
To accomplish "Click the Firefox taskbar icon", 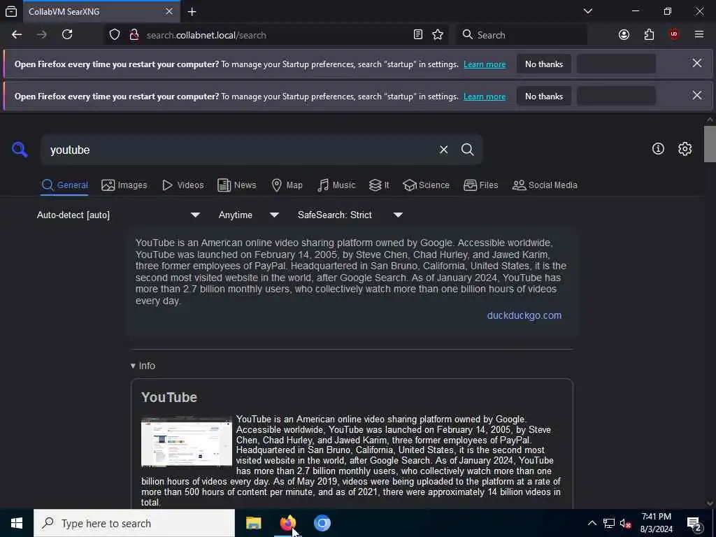I will coord(287,523).
